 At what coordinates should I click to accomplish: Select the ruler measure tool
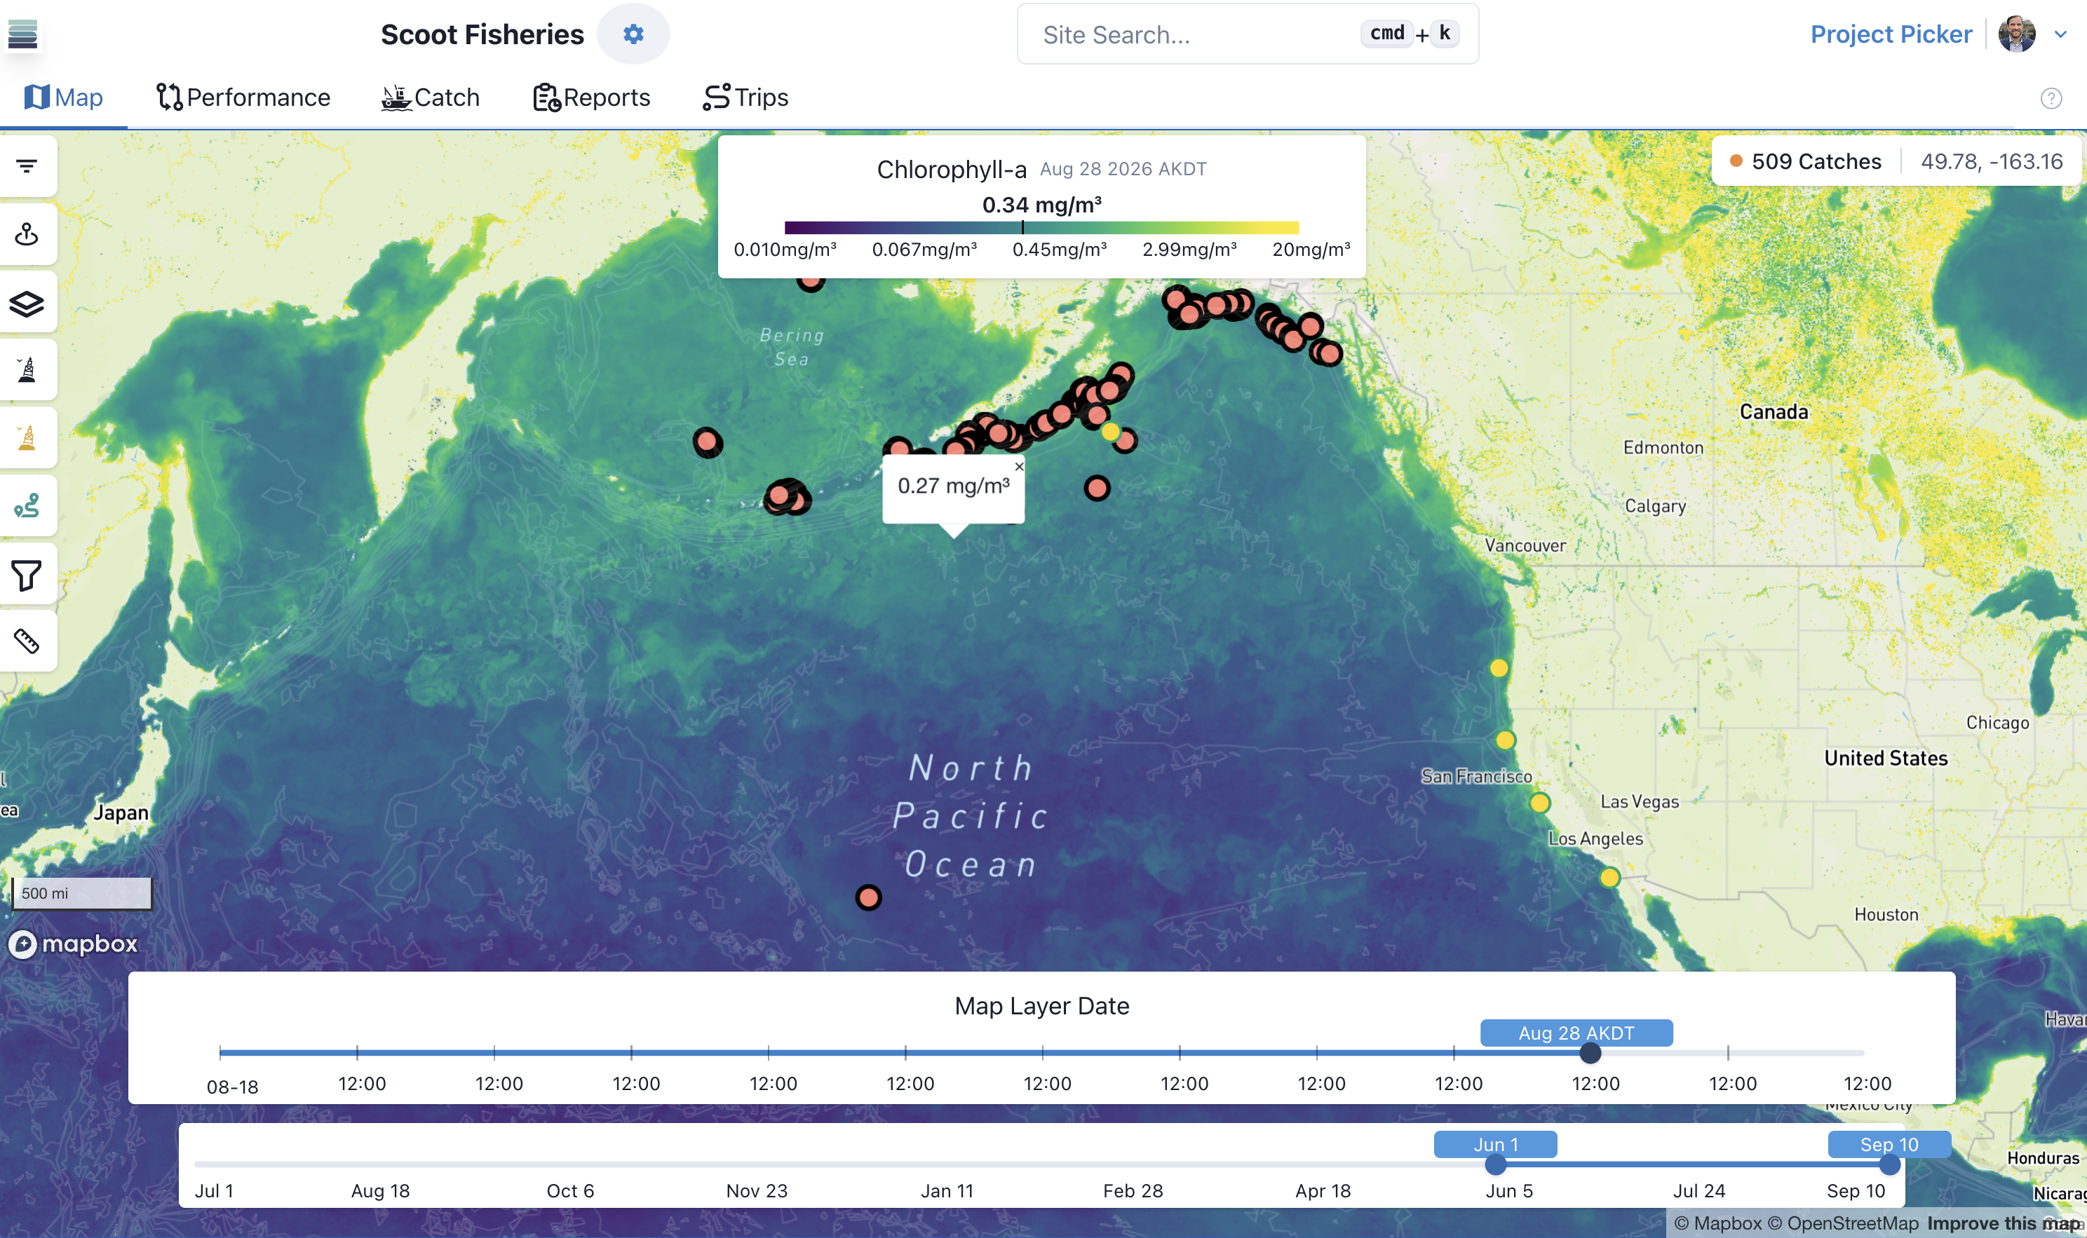(27, 641)
